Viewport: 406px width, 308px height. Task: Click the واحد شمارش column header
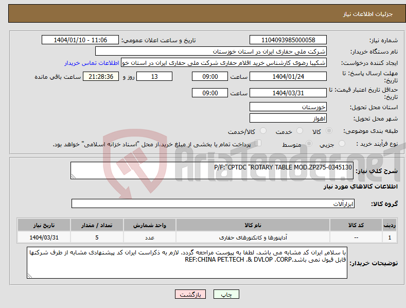(x=150, y=225)
